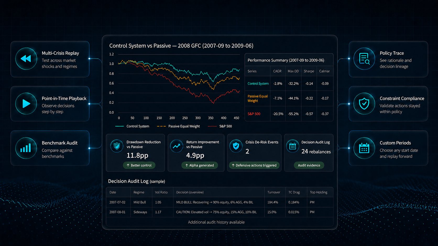Click the Multi-Crisis Replay rewind icon
Viewport: 438px width, 246px height.
(26, 59)
